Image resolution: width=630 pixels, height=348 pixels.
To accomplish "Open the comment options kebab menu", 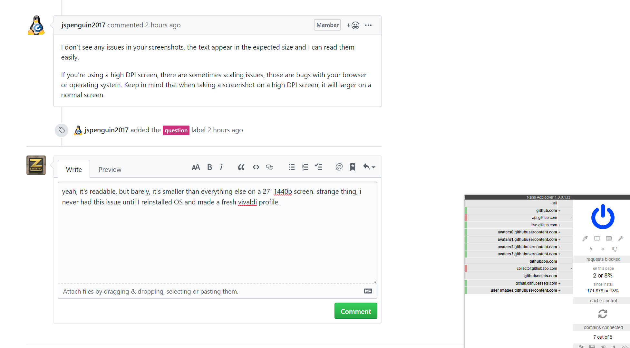I will click(368, 25).
